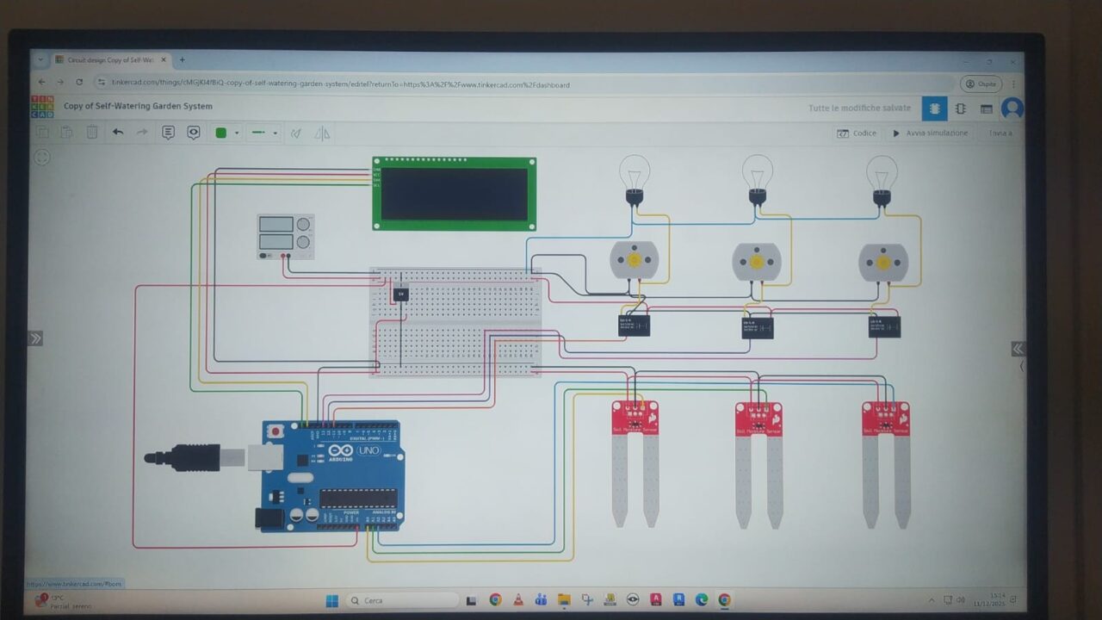Toggle notes visibility eye icon
Screen dimensions: 1102x620
click(194, 133)
